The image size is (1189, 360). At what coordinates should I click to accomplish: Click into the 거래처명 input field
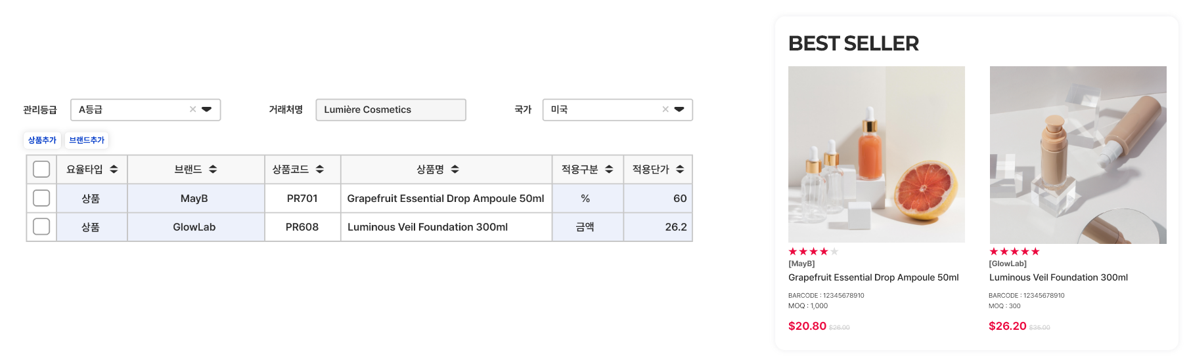390,110
